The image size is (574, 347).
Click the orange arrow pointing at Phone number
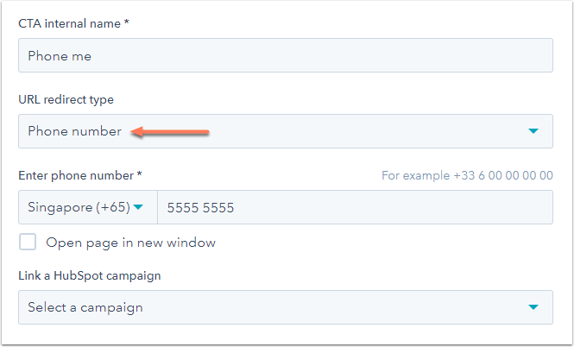click(x=170, y=131)
